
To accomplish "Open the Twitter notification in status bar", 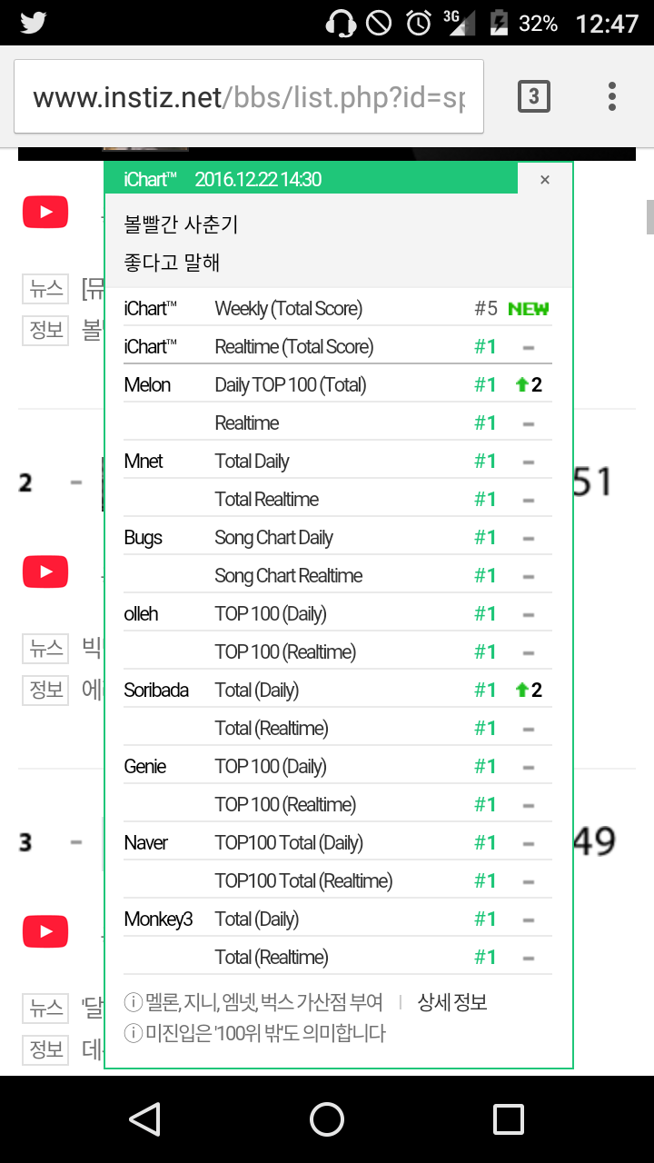I will point(34,23).
